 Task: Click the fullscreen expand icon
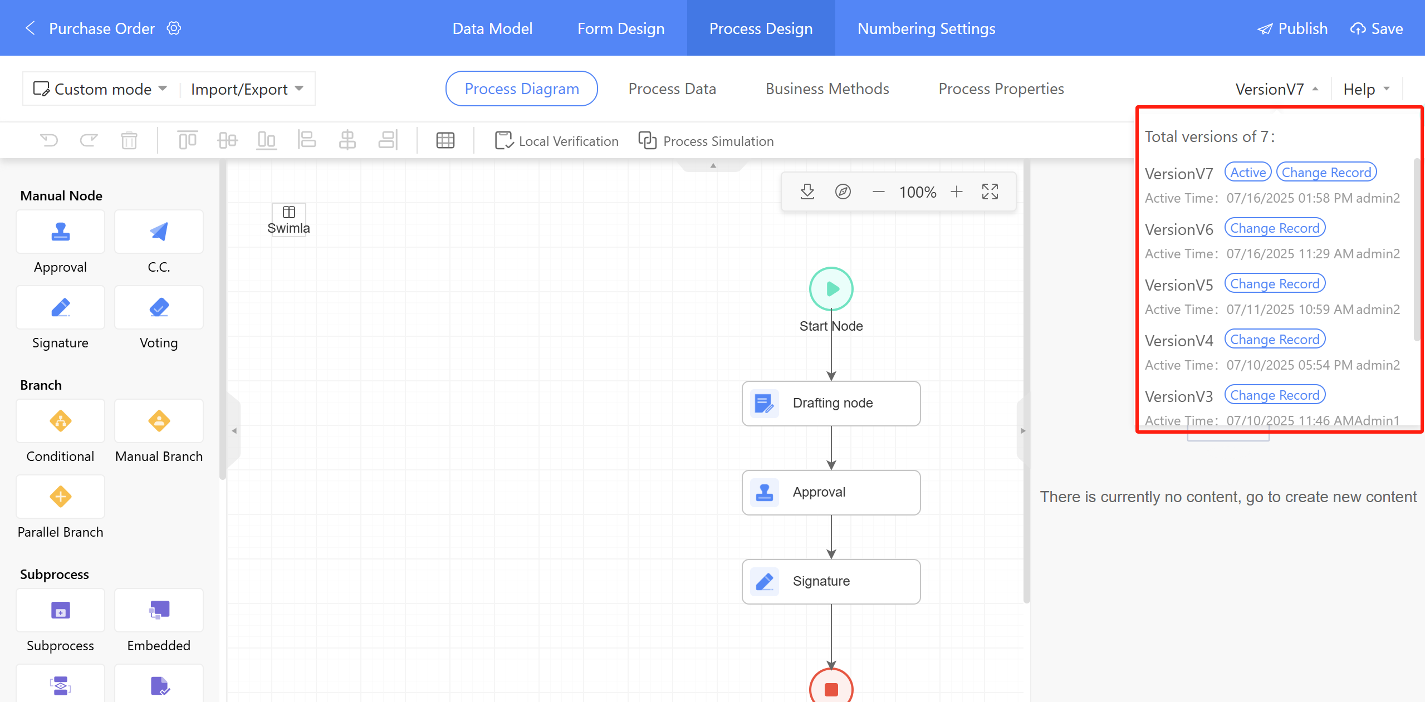point(990,192)
